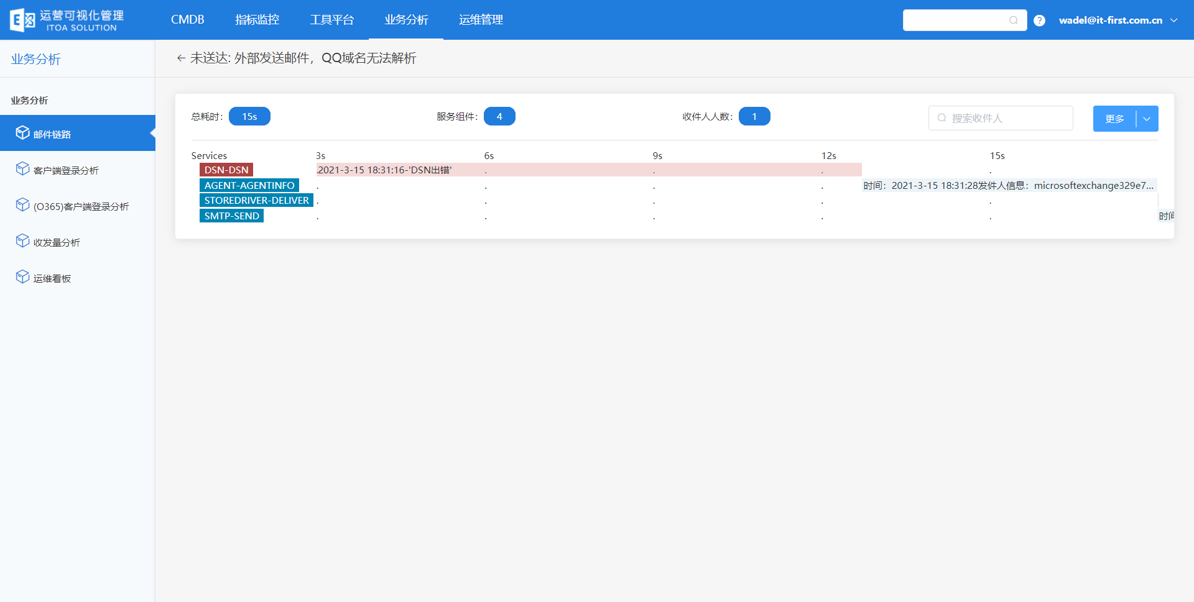Screen dimensions: 1194x602
Task: Click the magnifier icon in 搜索收件人 field
Action: coord(942,118)
